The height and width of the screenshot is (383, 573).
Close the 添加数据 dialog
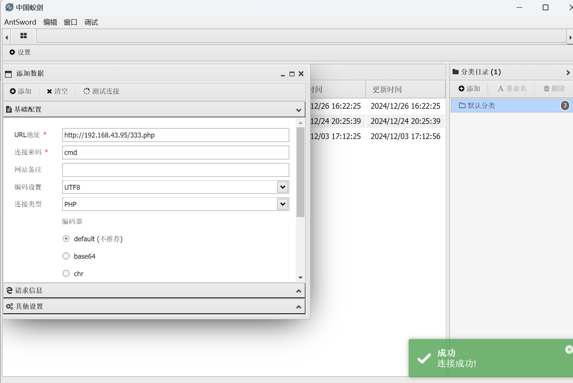pyautogui.click(x=301, y=74)
